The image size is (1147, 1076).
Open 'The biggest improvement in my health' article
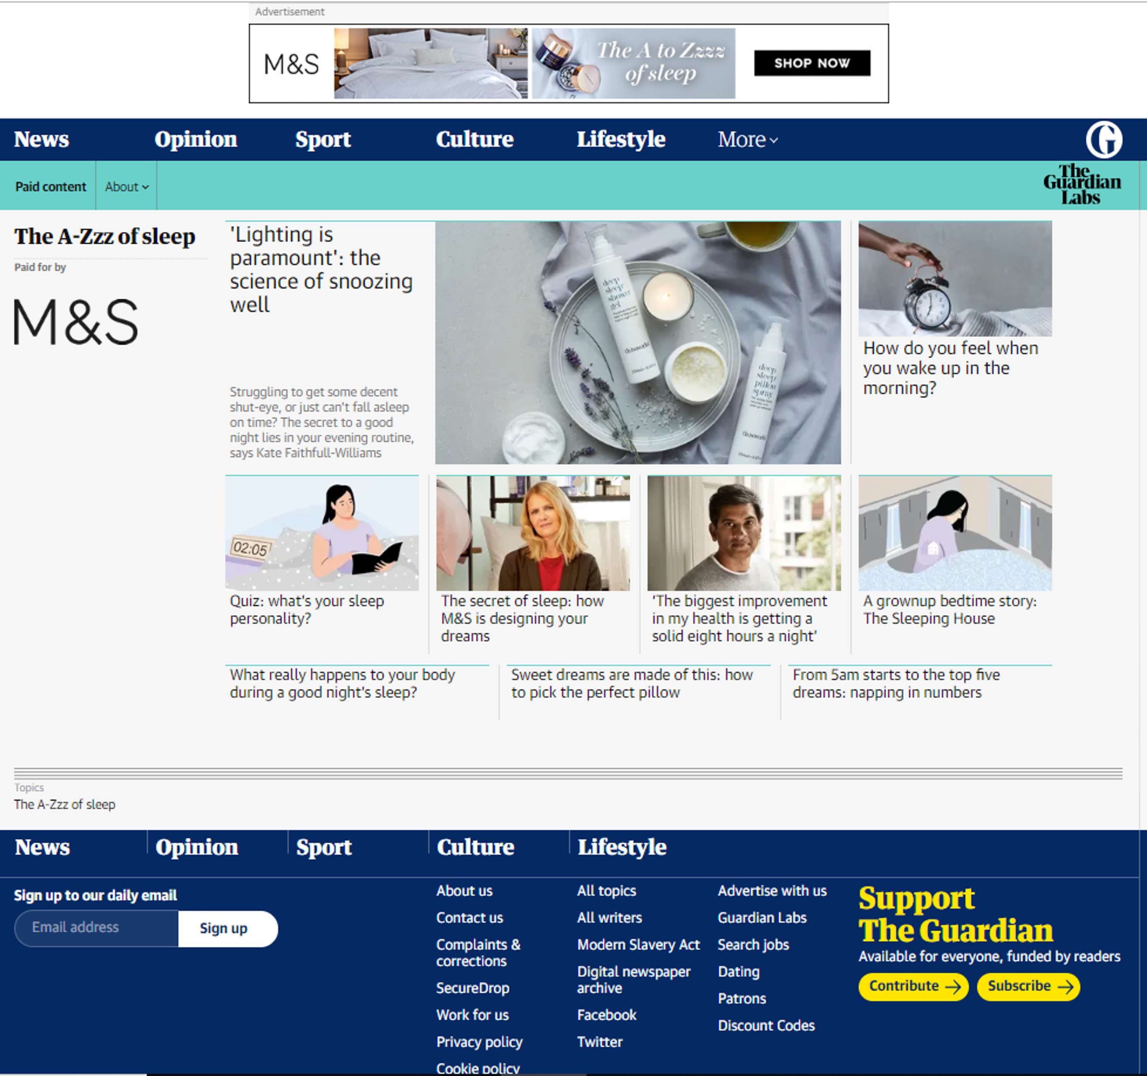click(x=740, y=618)
